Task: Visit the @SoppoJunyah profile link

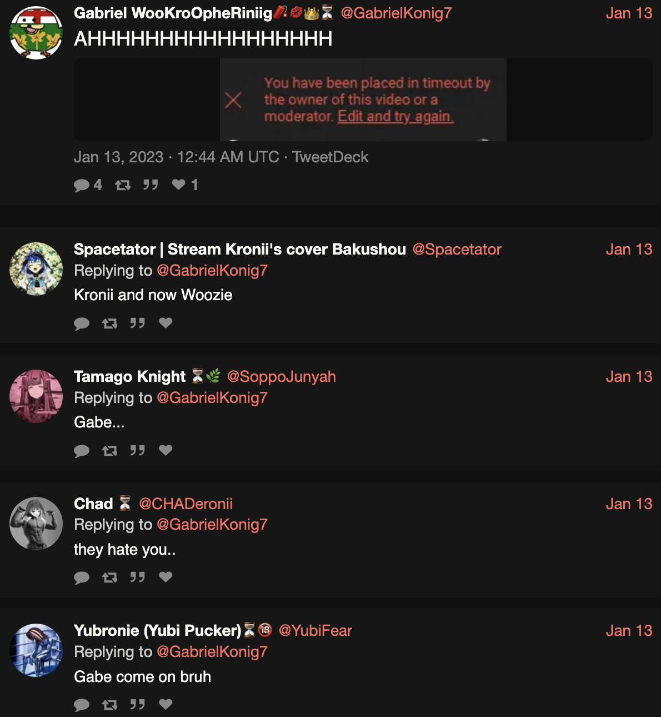Action: (281, 376)
